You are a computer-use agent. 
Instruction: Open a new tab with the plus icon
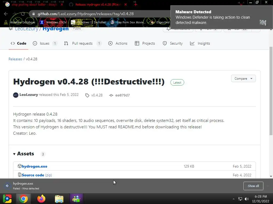click(136, 5)
